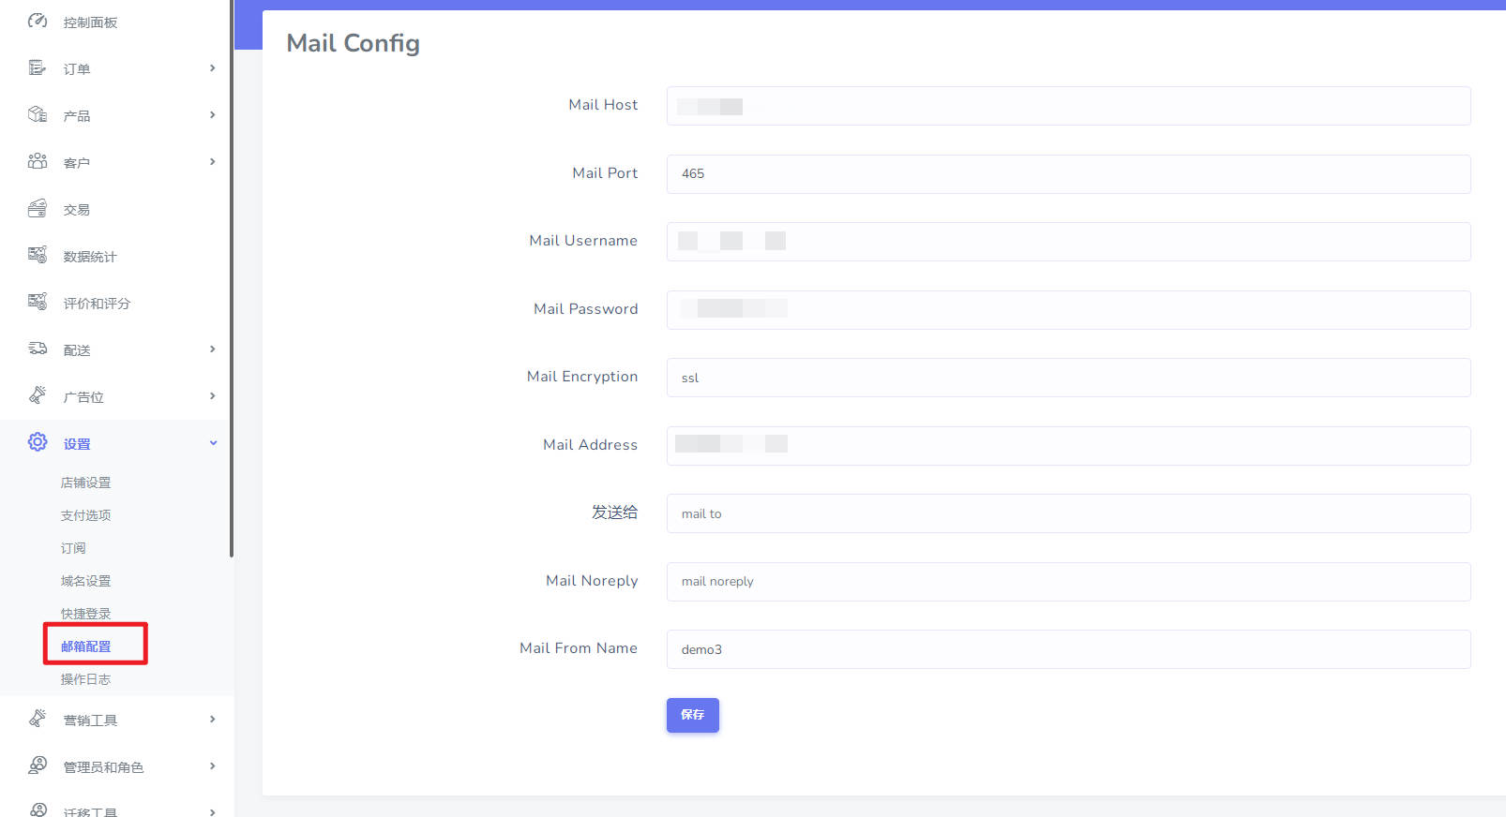Click the admin roles icon (管理员和角色)

click(38, 765)
